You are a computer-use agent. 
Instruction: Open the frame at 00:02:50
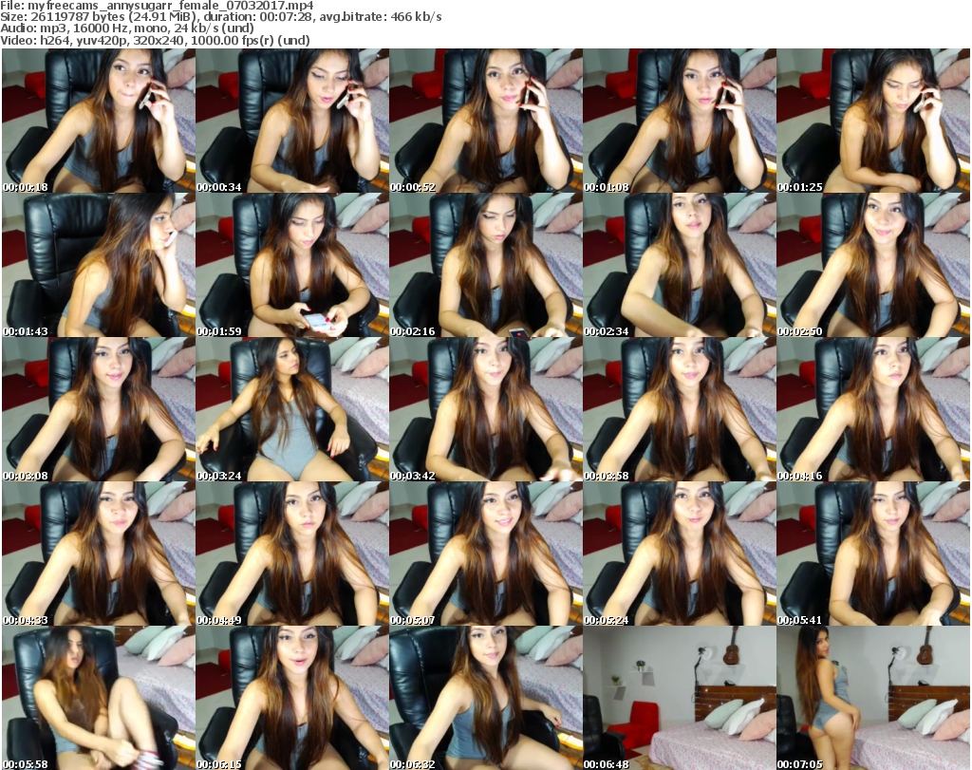(x=873, y=265)
